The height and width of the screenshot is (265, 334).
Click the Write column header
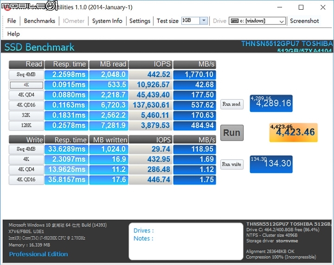26,140
